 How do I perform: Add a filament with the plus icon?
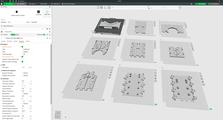point(42,29)
